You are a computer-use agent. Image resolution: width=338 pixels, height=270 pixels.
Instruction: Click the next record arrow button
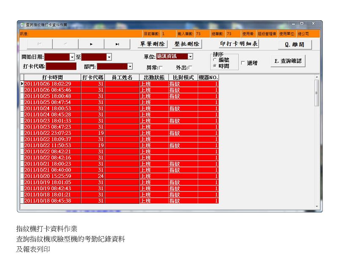point(91,44)
